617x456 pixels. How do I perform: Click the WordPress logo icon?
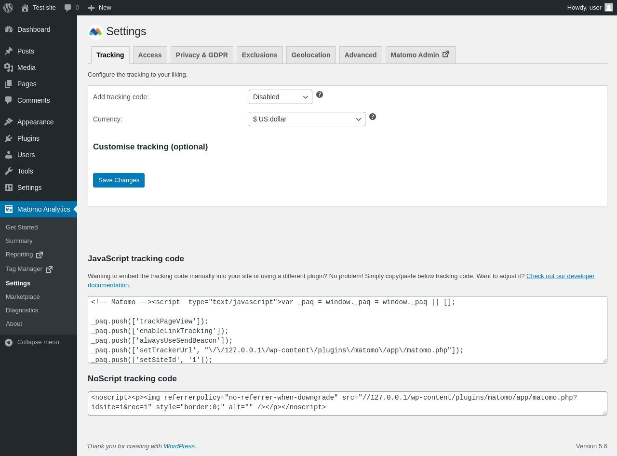click(x=8, y=8)
